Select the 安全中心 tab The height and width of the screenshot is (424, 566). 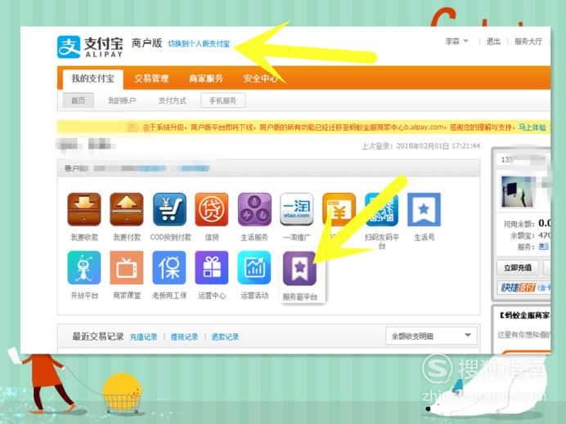(260, 78)
